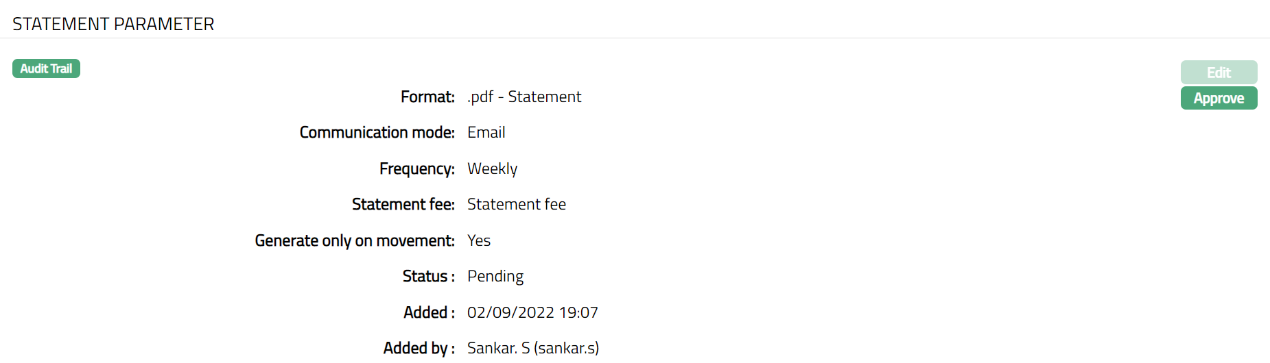Click the Format label
This screenshot has height=363, width=1270.
click(427, 97)
